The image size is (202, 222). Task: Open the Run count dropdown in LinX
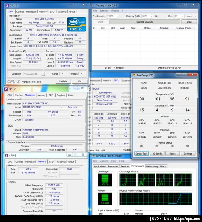tap(183, 16)
